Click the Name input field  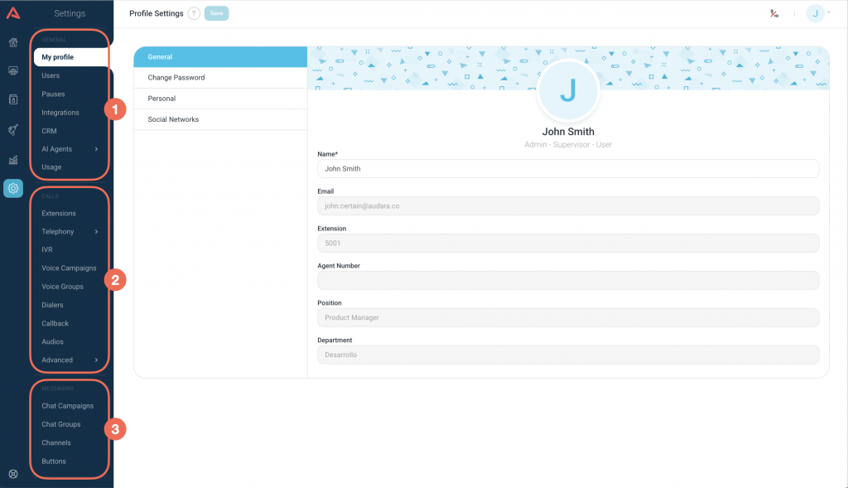pos(567,168)
